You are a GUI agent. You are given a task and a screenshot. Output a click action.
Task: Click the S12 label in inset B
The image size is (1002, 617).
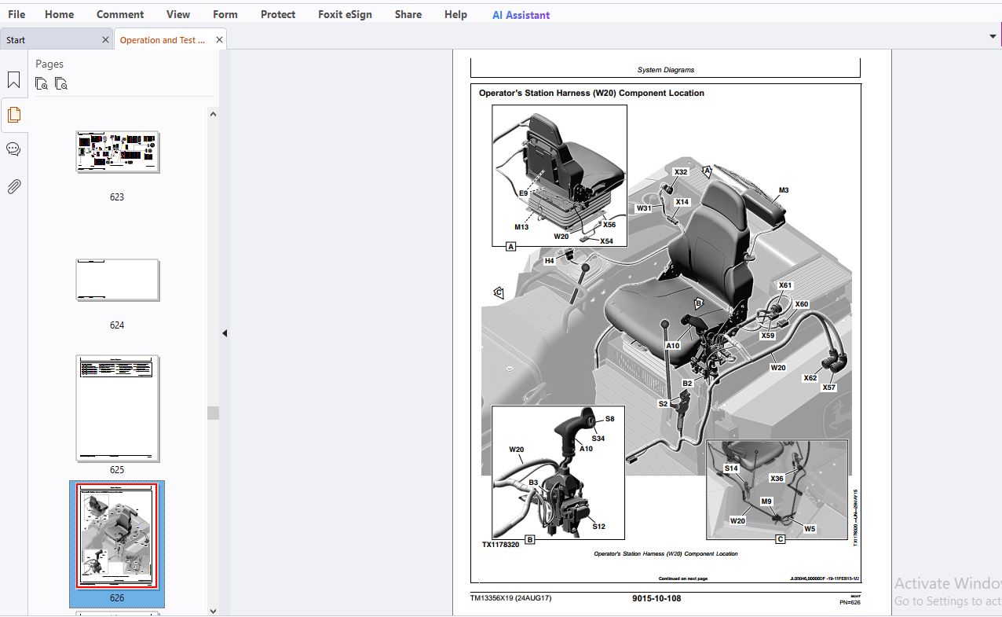(x=598, y=527)
